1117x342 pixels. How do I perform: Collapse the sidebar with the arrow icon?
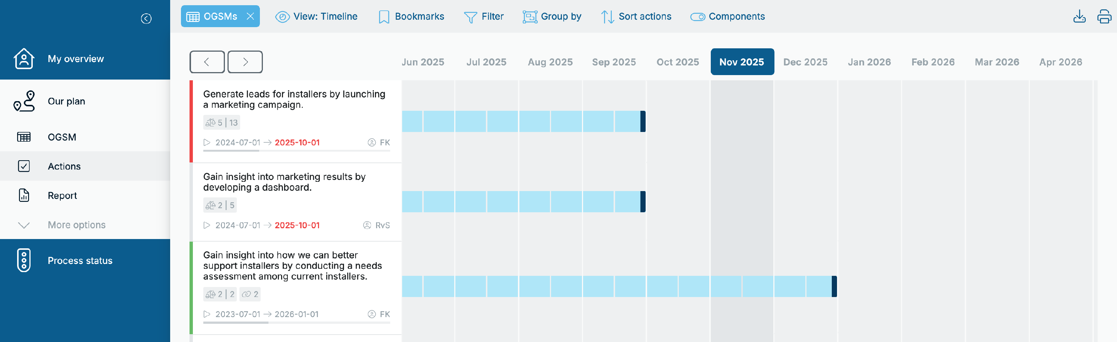point(146,19)
